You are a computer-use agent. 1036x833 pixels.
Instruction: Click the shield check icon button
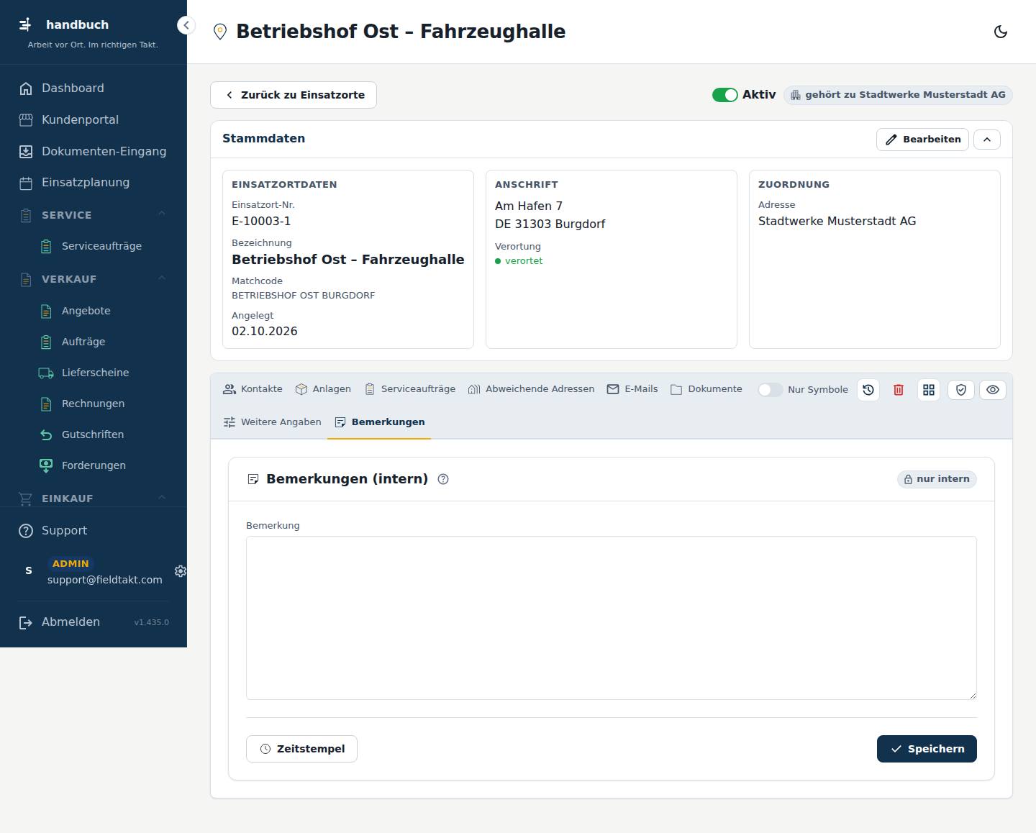tap(961, 390)
